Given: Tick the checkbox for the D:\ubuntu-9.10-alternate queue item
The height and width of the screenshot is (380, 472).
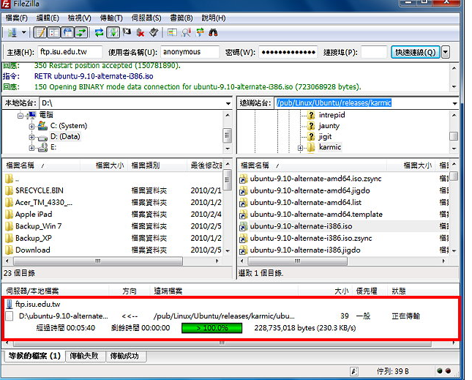Looking at the screenshot, I should click(x=10, y=316).
